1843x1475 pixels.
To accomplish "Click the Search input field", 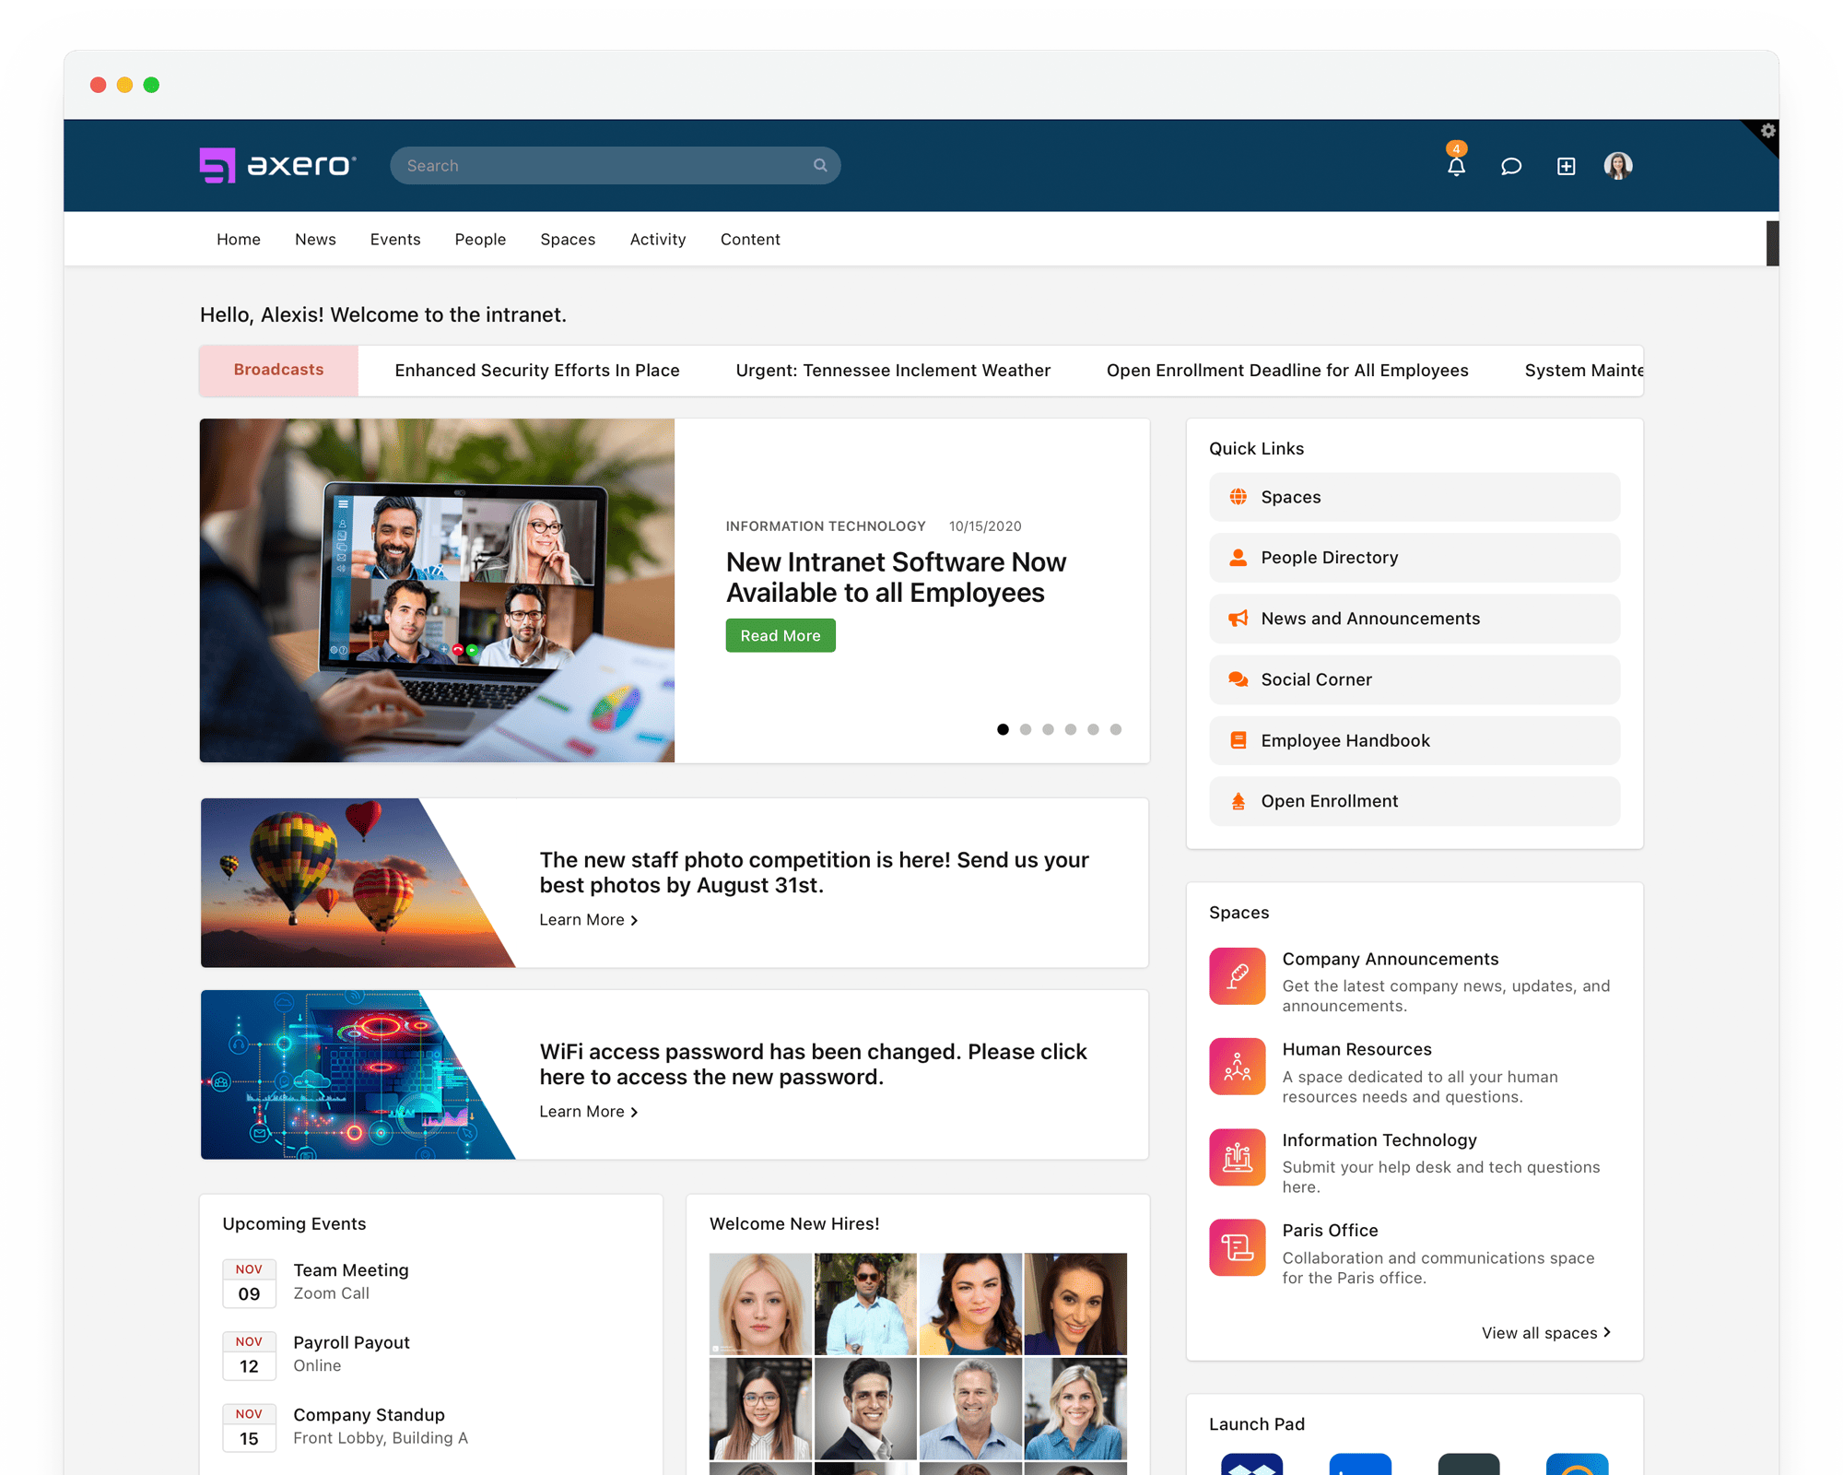I will pyautogui.click(x=614, y=164).
